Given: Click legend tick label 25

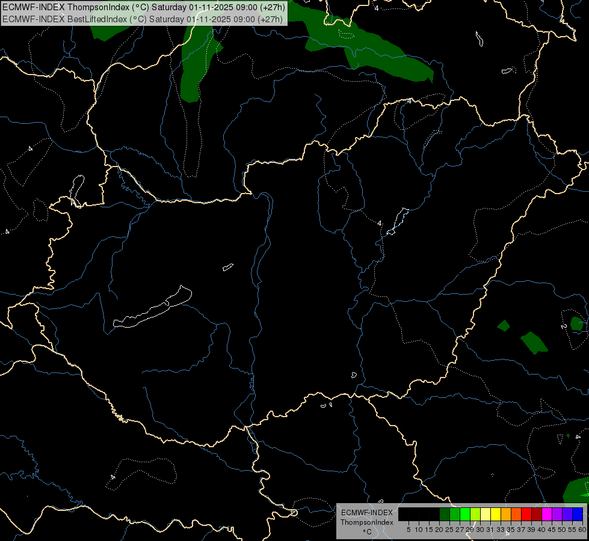Looking at the screenshot, I should coord(449,530).
